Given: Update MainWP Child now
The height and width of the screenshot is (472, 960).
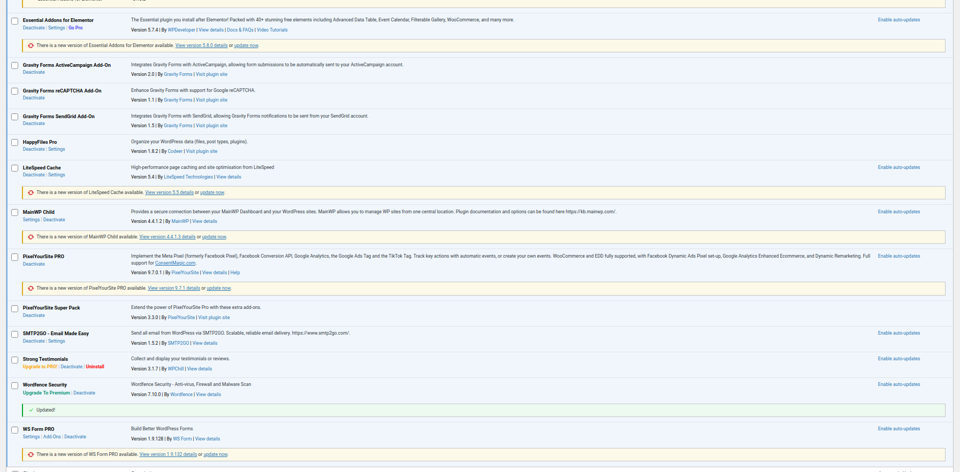Looking at the screenshot, I should click(x=214, y=237).
